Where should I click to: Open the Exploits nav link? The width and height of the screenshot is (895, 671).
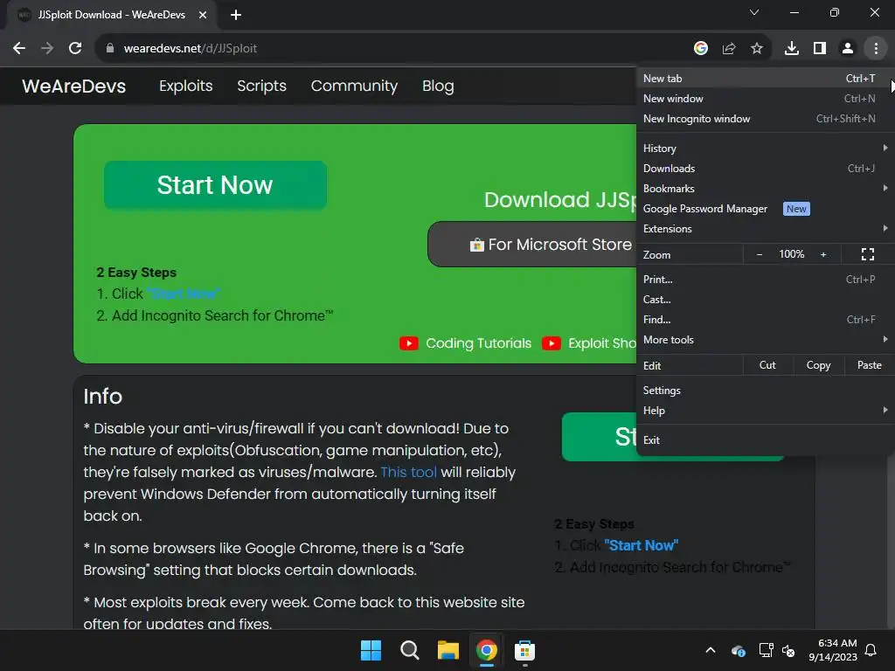pos(185,86)
